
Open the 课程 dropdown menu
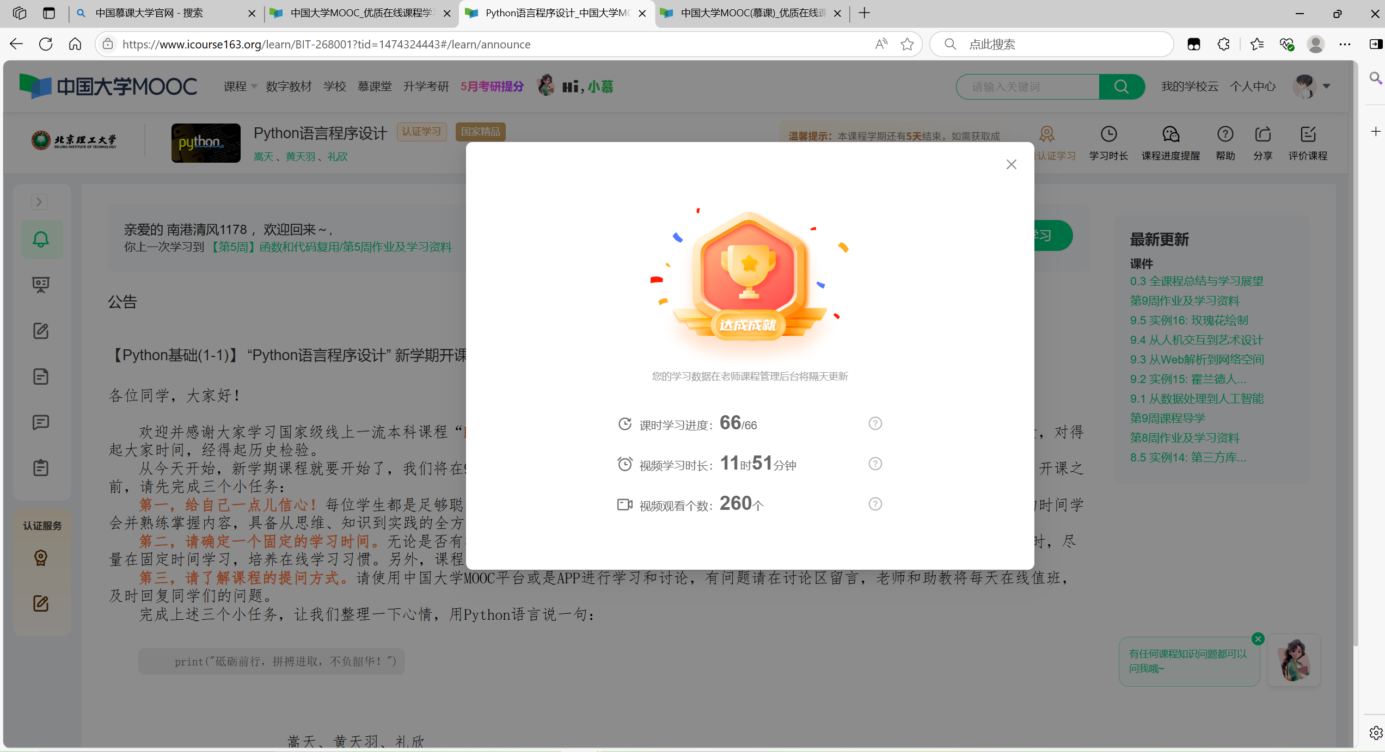click(240, 87)
